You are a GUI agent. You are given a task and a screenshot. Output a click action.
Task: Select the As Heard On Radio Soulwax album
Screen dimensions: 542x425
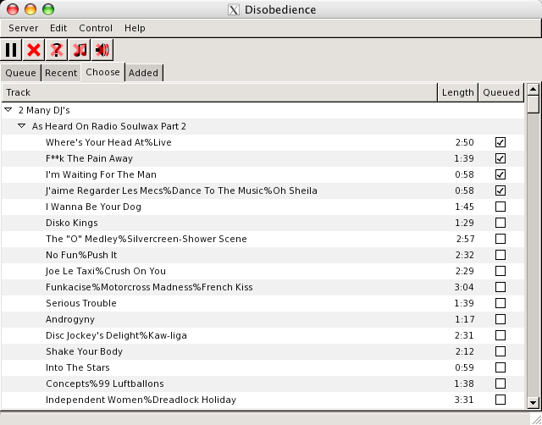(x=263, y=126)
